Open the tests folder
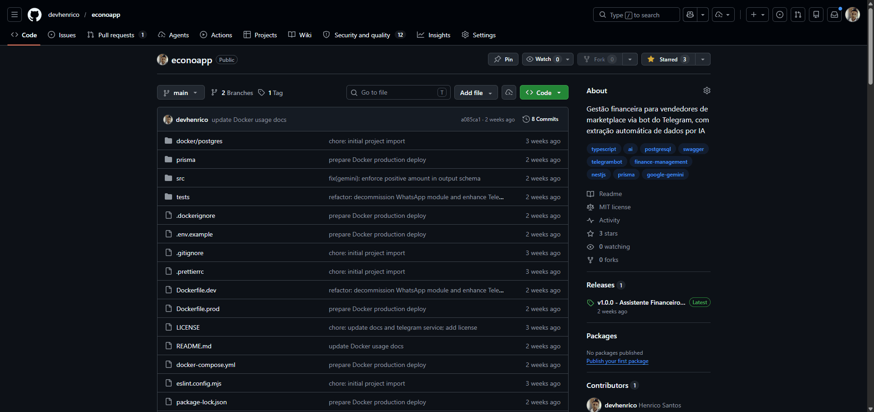Screen dimensions: 874x412 click(183, 197)
